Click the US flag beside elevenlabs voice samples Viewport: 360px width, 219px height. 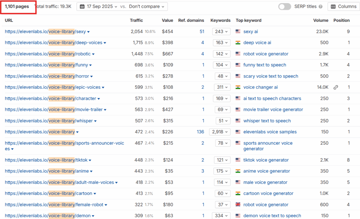click(x=238, y=132)
